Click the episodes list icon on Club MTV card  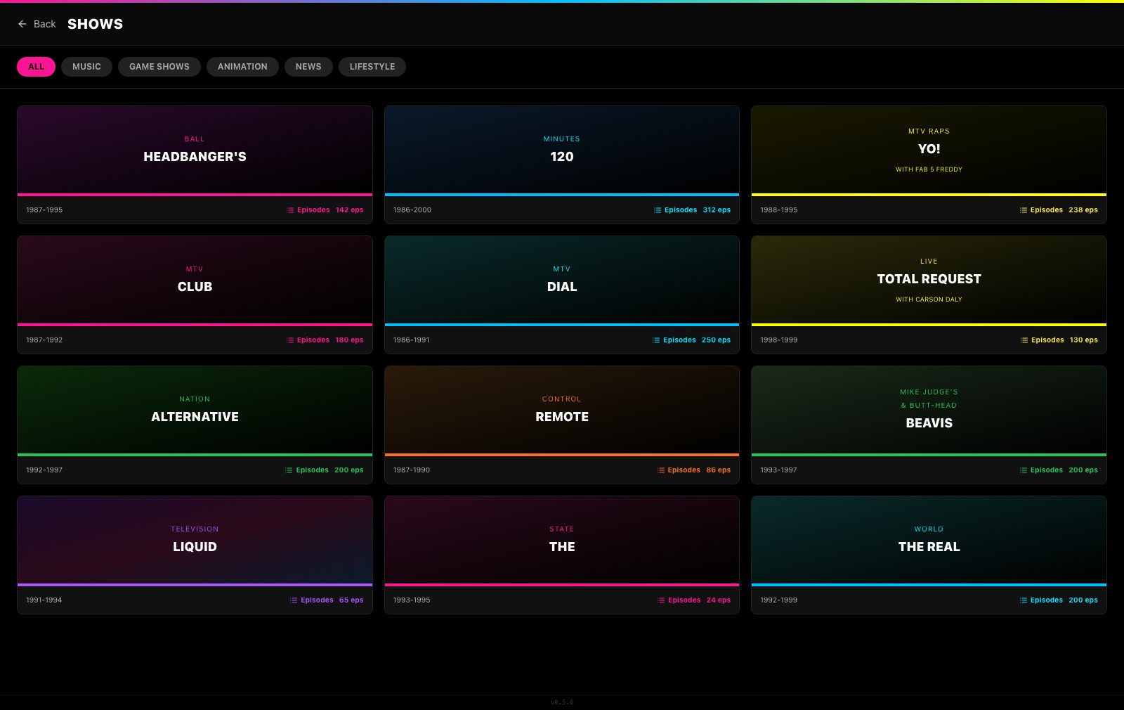point(290,340)
